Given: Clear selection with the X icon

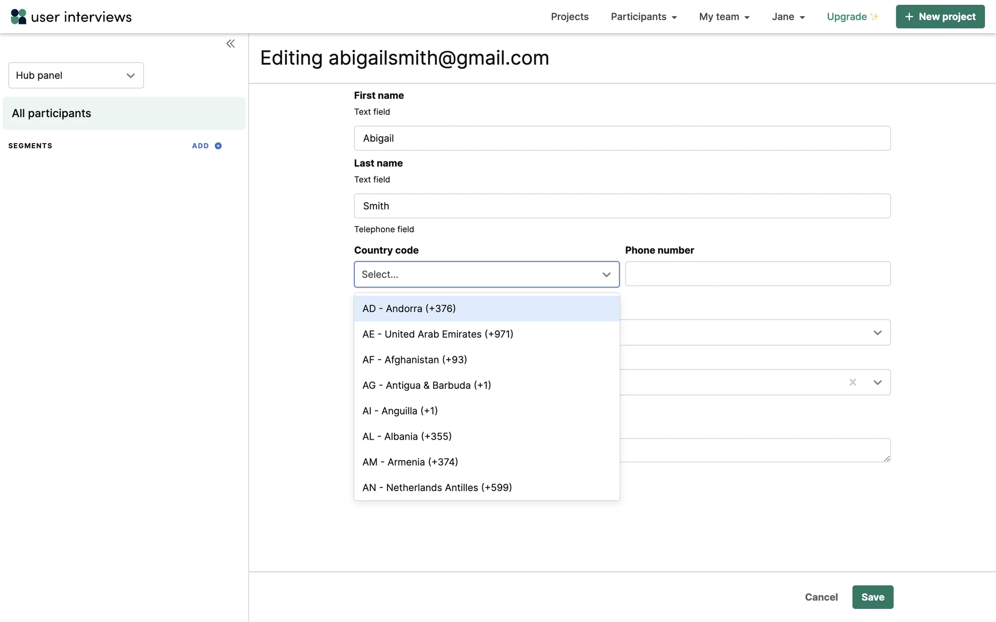Looking at the screenshot, I should pyautogui.click(x=852, y=383).
